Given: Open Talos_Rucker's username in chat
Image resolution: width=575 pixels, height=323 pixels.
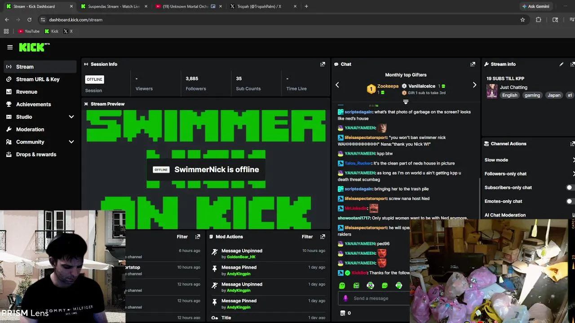Looking at the screenshot, I should [x=358, y=163].
